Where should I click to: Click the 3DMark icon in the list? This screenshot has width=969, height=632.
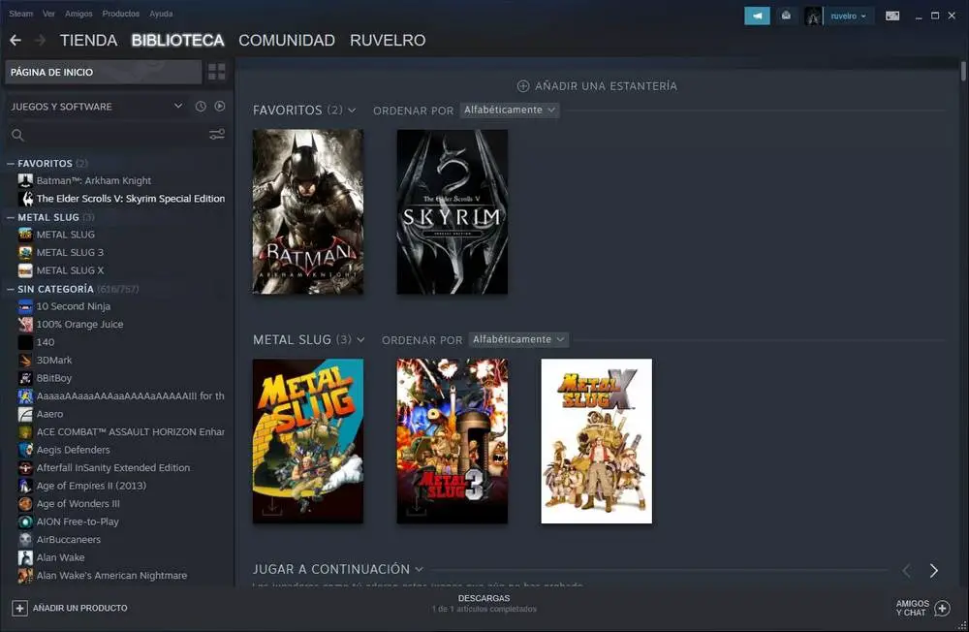pos(25,360)
